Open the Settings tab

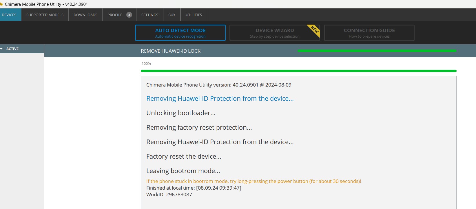pos(150,15)
